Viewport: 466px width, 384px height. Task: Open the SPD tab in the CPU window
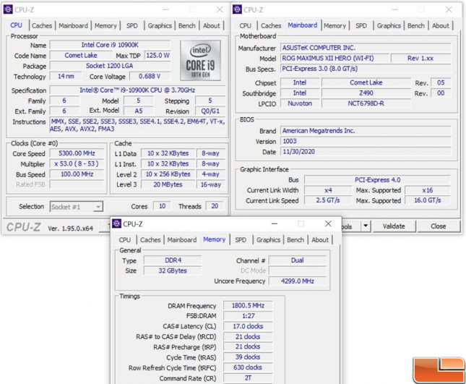132,26
